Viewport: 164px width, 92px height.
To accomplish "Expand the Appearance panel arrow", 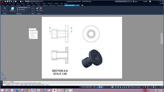I will pyautogui.click(x=30, y=14).
